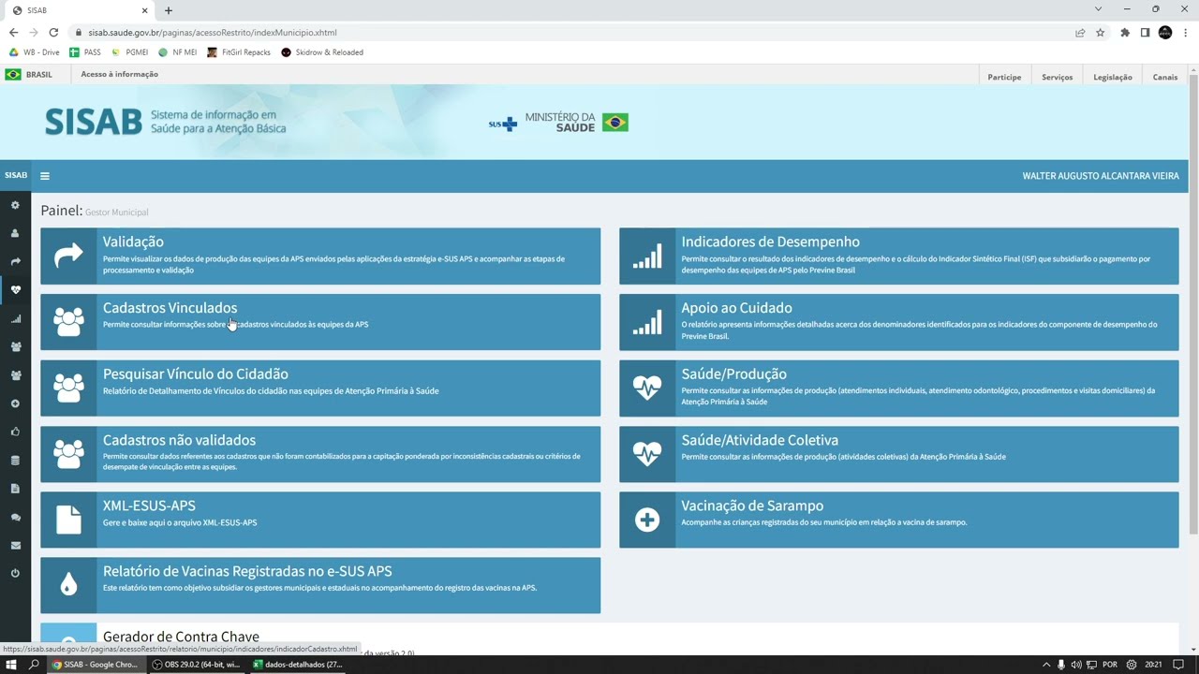
Task: Click SISAB label atop the sidebar
Action: click(16, 175)
